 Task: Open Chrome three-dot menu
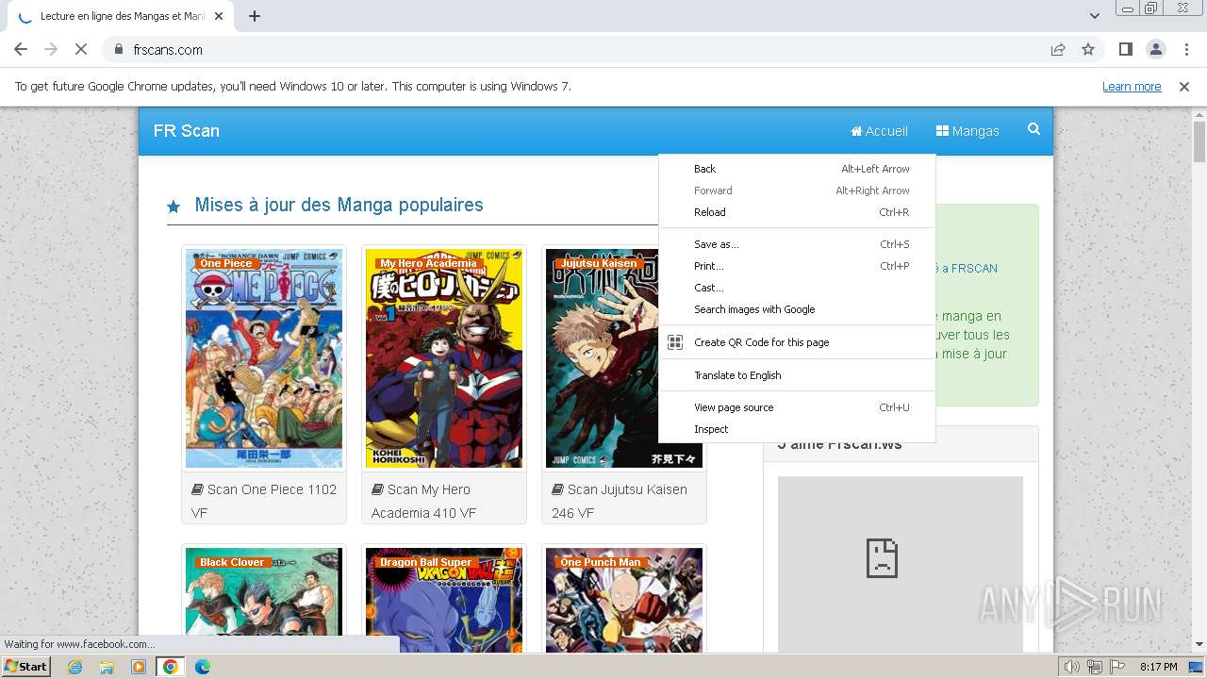pos(1186,49)
